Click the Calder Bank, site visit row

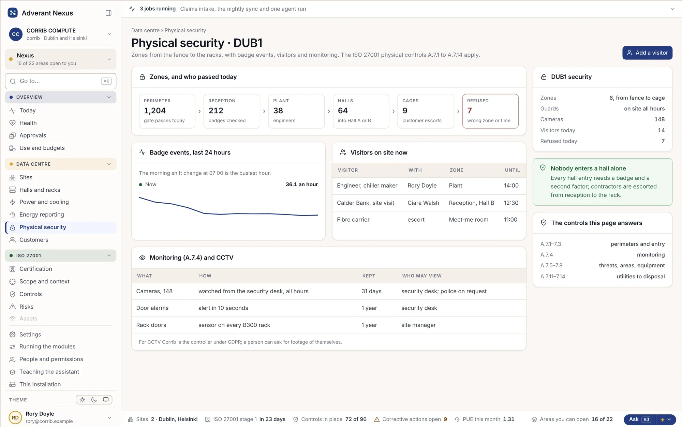pyautogui.click(x=429, y=203)
